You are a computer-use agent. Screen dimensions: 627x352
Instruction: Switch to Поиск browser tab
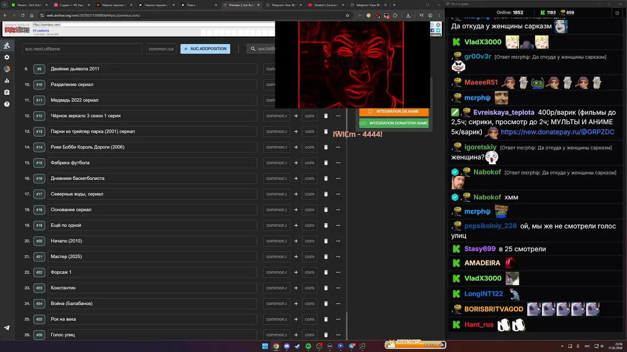pyautogui.click(x=199, y=5)
